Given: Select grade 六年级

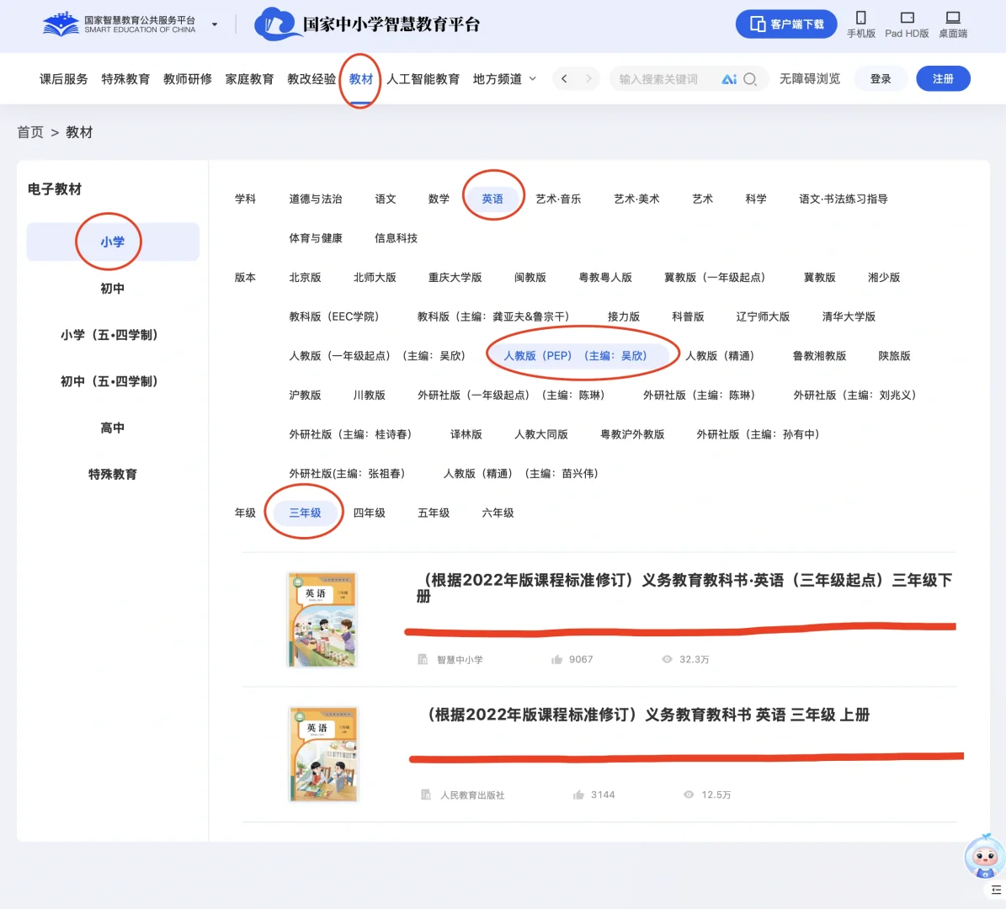Looking at the screenshot, I should click(498, 513).
